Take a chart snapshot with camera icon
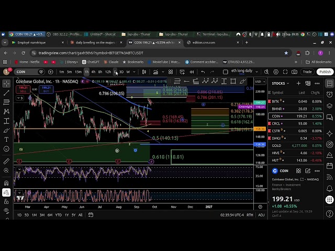335x251 pixels. pos(294,72)
